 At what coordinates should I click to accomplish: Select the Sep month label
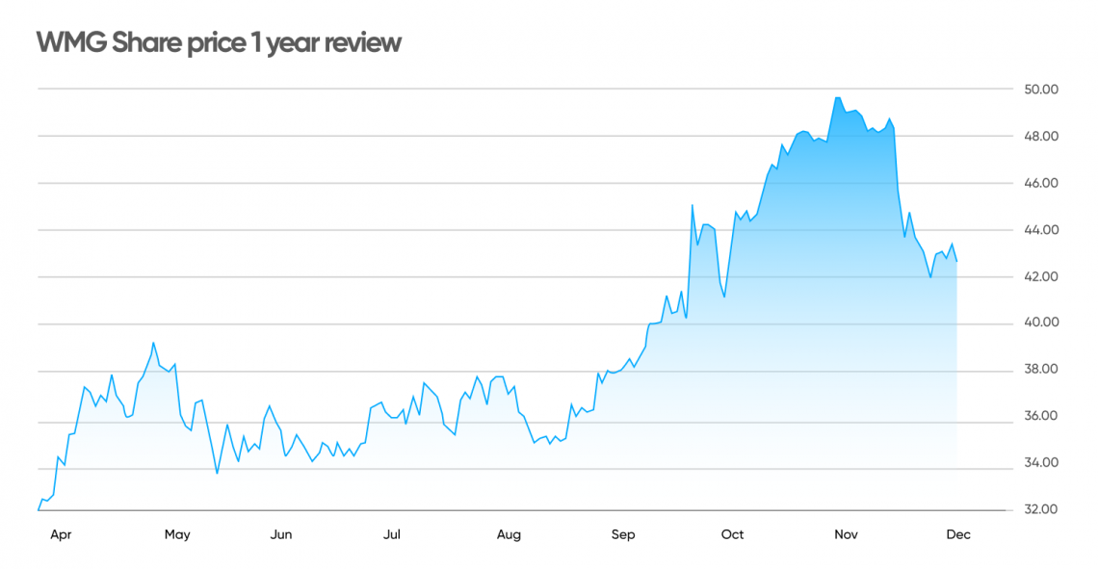point(623,535)
